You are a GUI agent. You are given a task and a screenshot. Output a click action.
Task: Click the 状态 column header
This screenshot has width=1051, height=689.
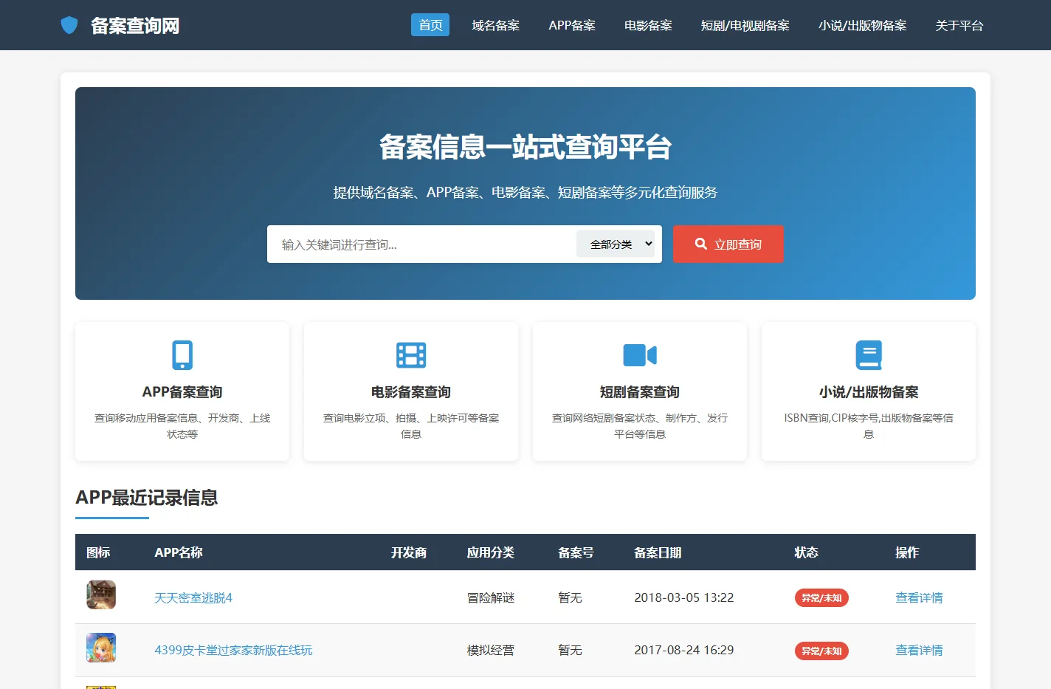click(806, 552)
